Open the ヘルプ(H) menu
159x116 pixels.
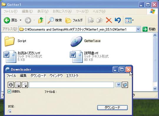click(x=99, y=11)
